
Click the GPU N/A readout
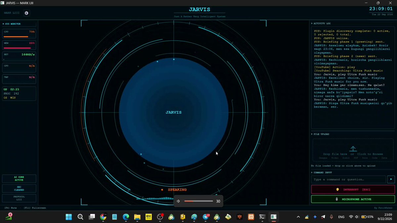point(19,67)
